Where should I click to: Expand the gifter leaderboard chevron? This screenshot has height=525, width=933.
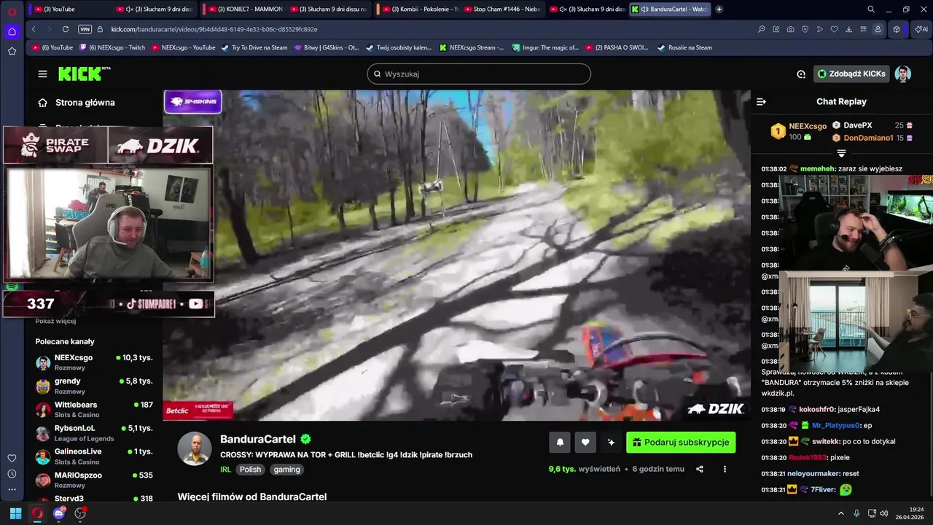[x=841, y=154]
